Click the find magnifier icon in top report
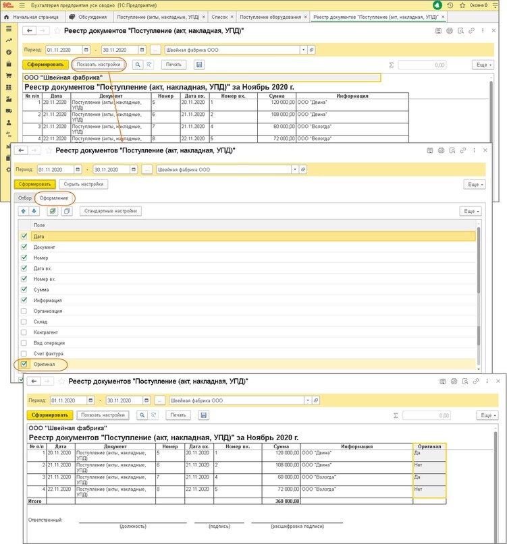The height and width of the screenshot is (544, 507). 138,65
